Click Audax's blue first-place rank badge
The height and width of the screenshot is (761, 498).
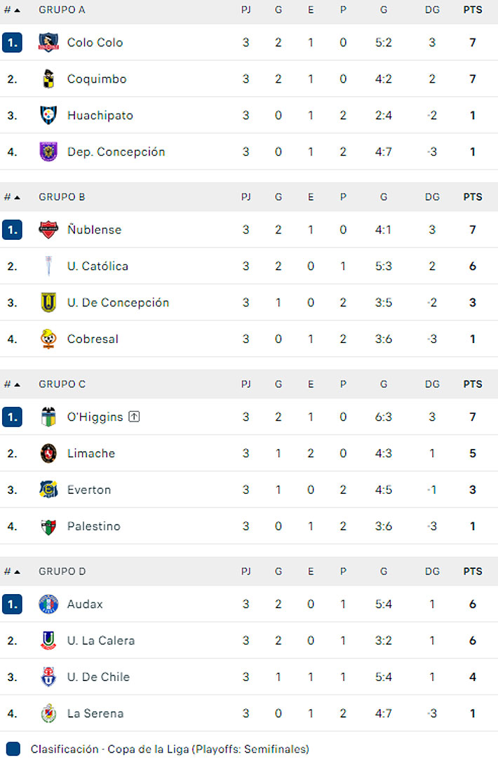[x=12, y=604]
